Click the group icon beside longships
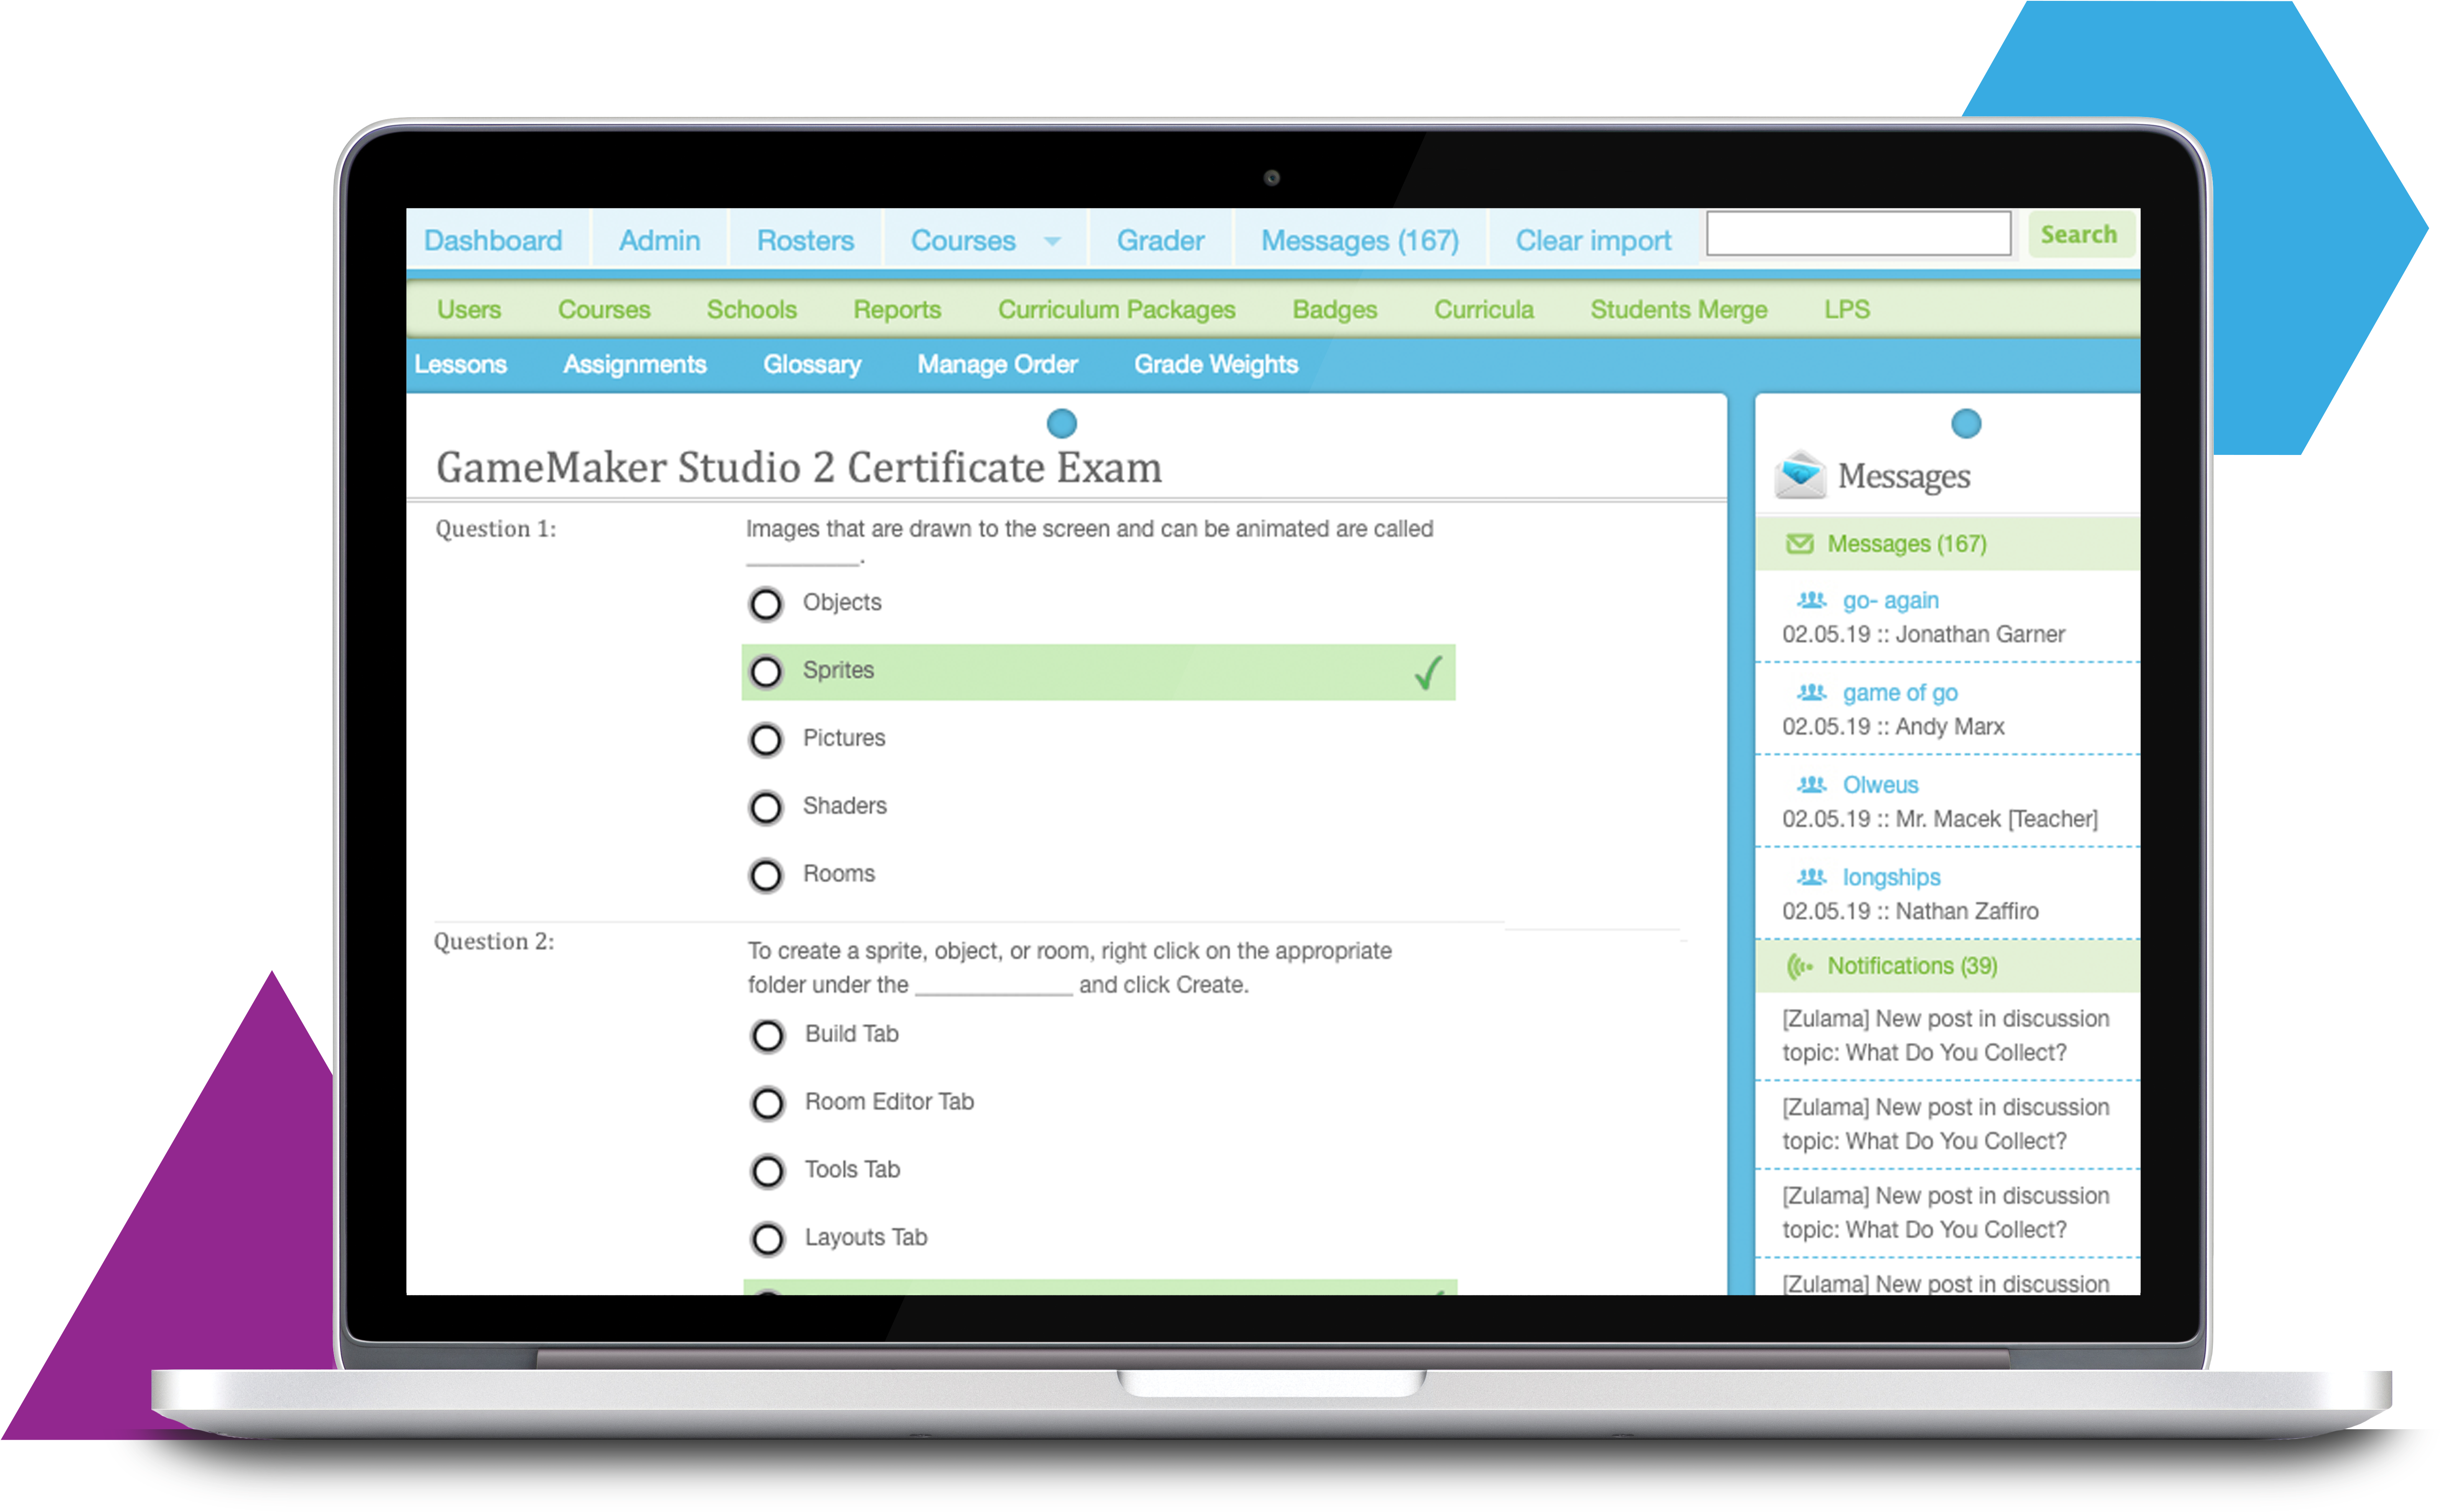Image resolution: width=2440 pixels, height=1512 pixels. (x=1812, y=877)
